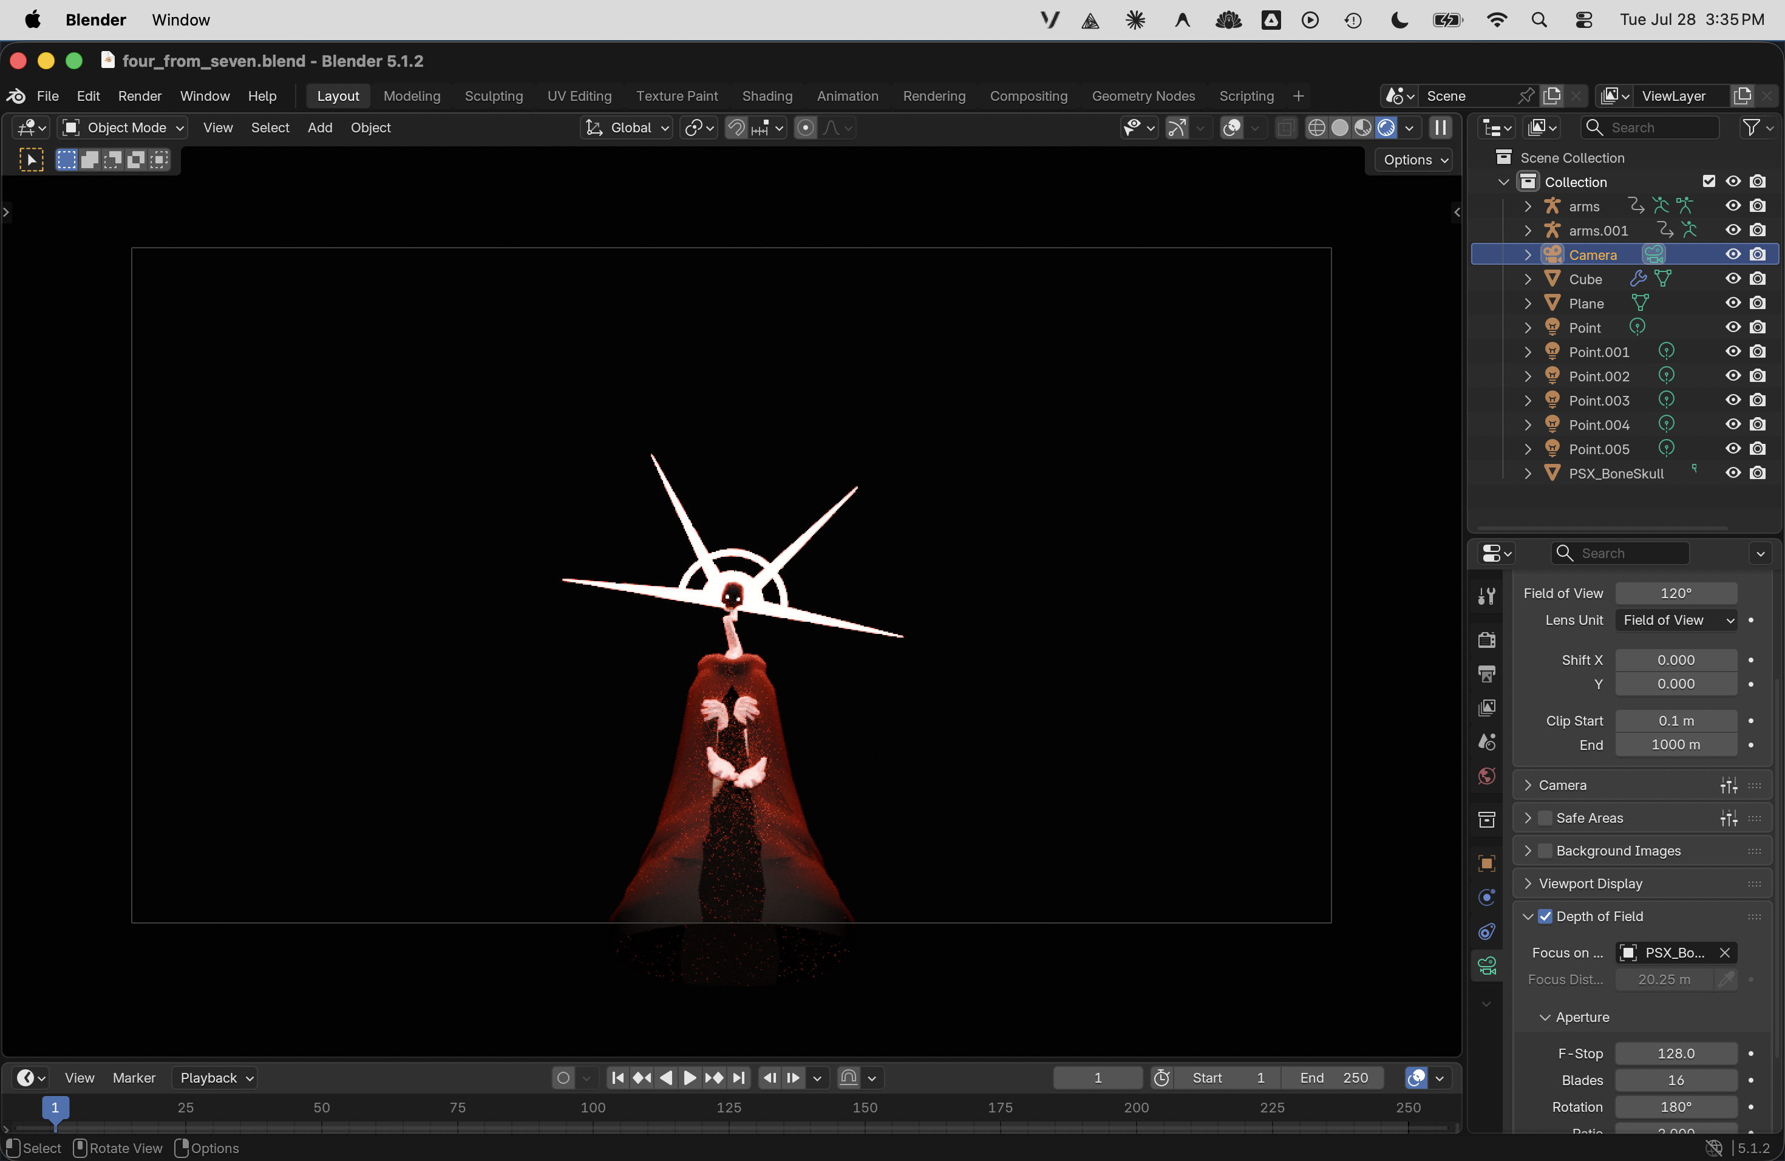Switch to the Shading workspace tab
The width and height of the screenshot is (1785, 1161).
(767, 96)
